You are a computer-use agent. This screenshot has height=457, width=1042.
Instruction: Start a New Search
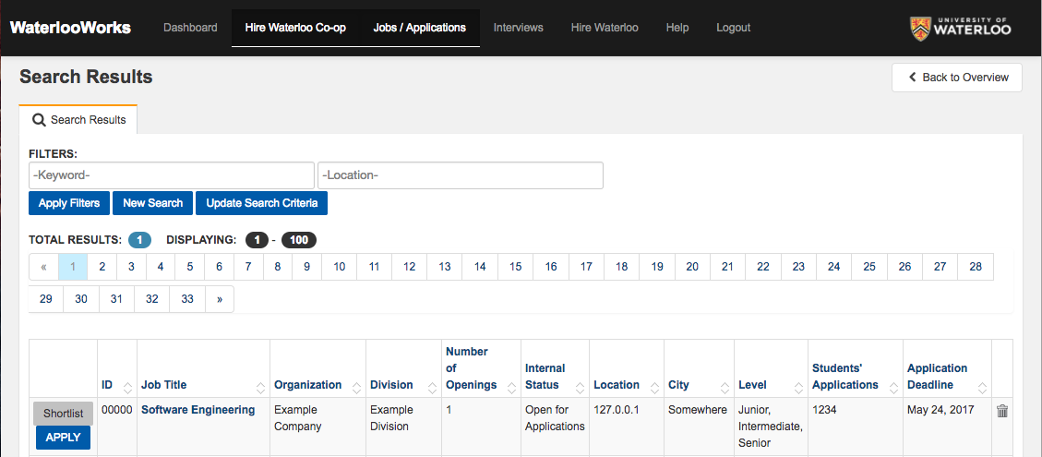click(153, 203)
